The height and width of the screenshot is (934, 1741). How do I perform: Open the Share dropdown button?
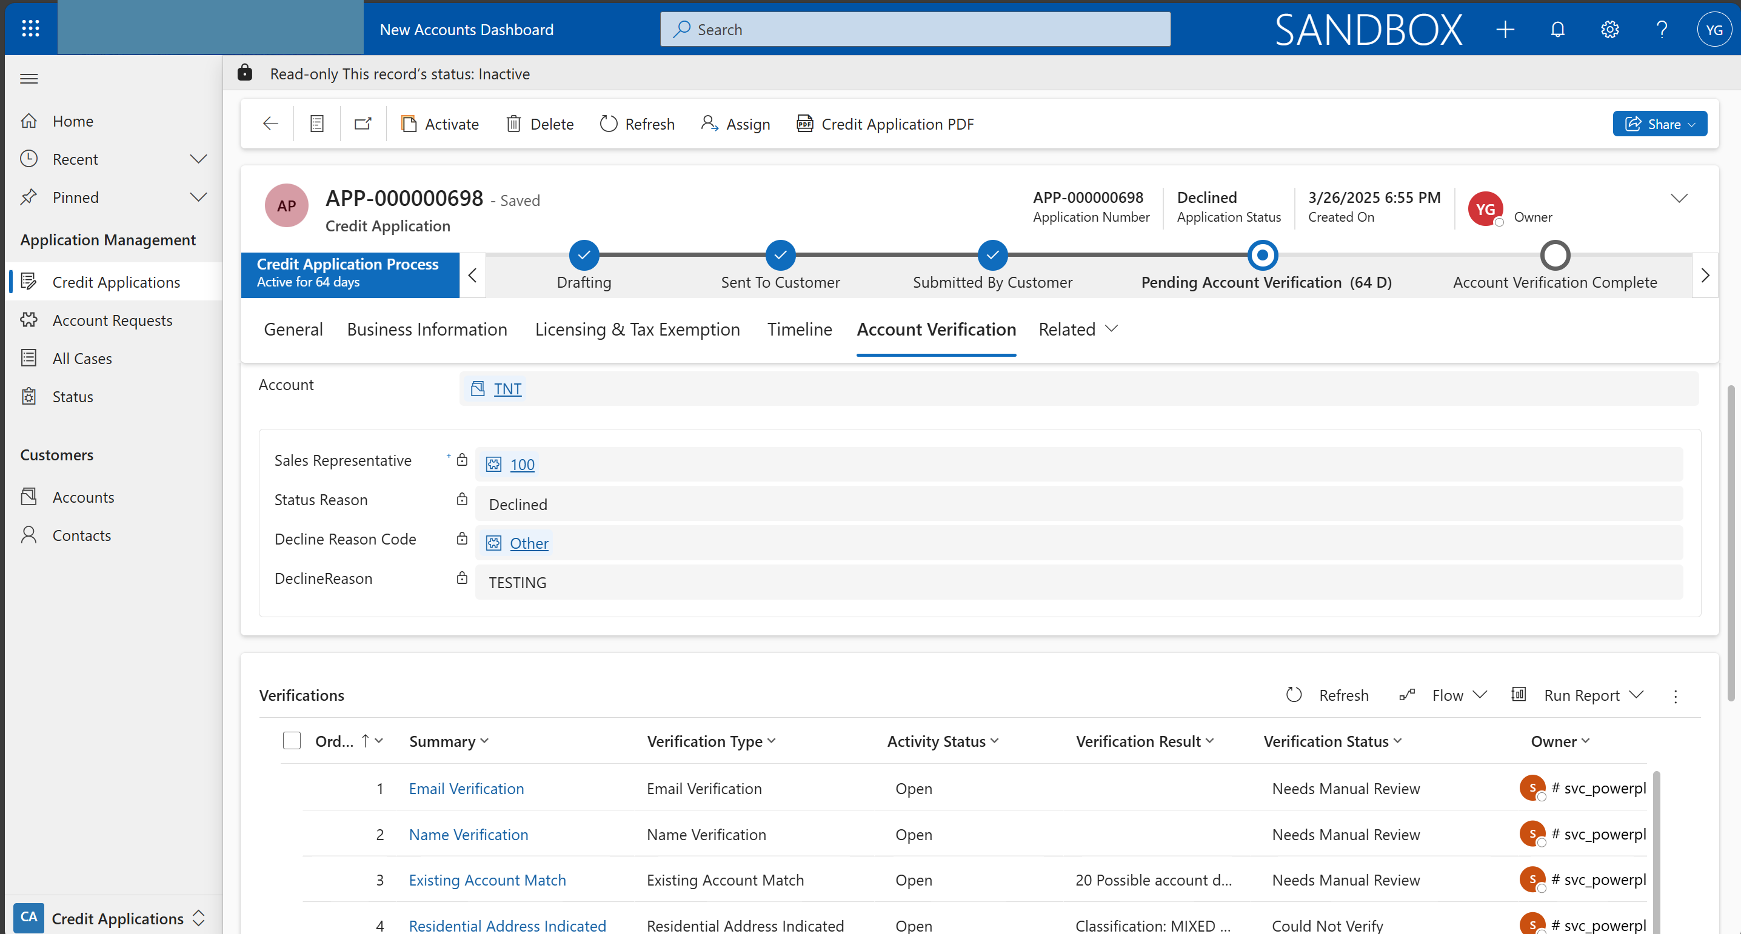click(1659, 124)
